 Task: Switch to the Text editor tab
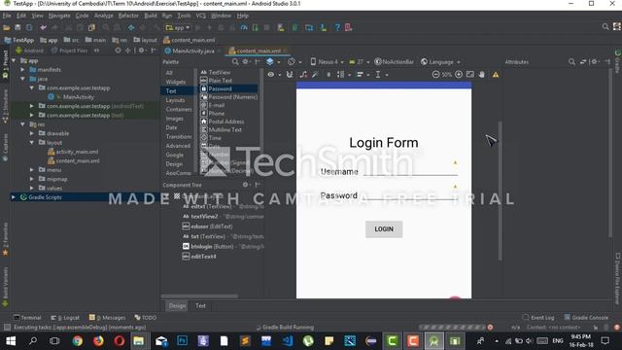[201, 305]
